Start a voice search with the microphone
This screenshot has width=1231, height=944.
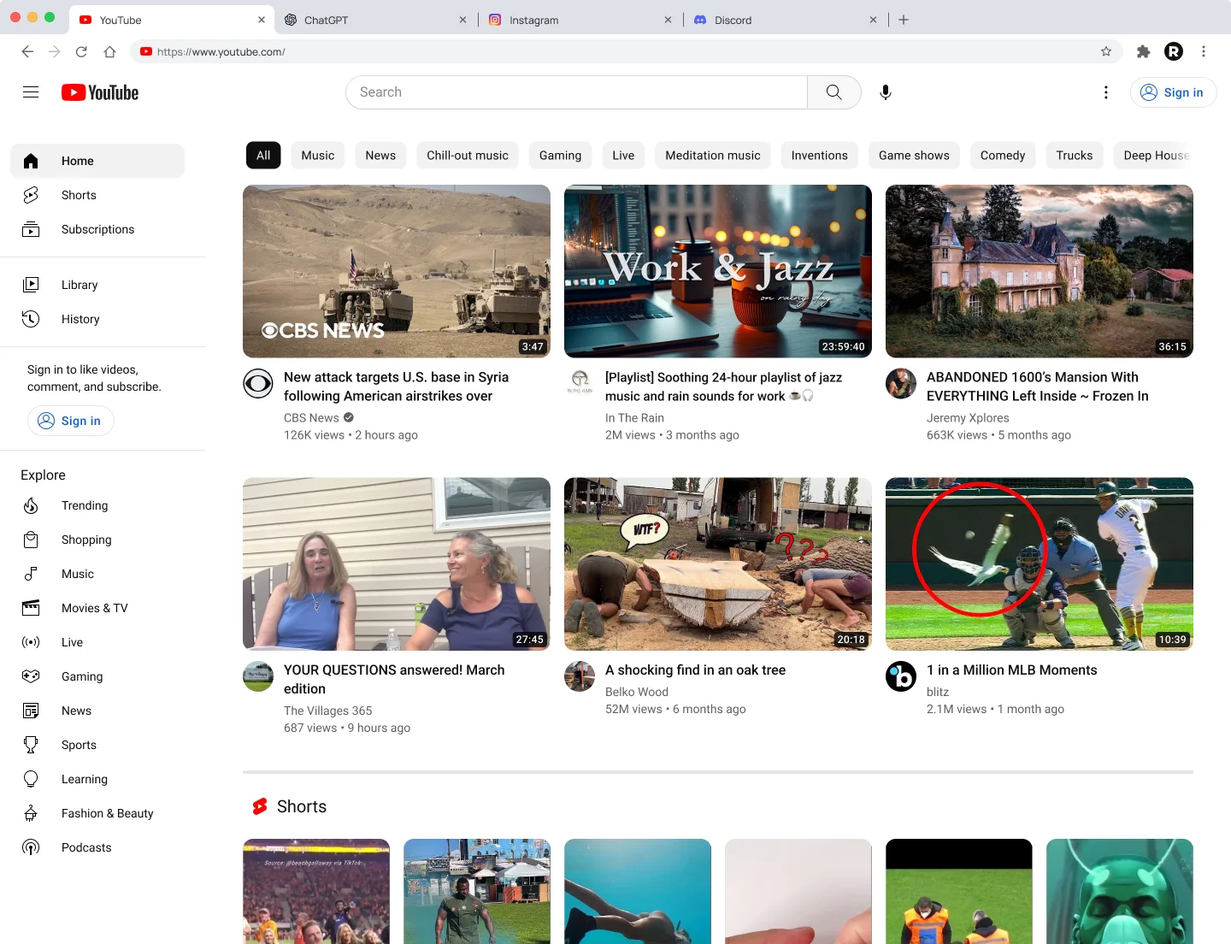tap(886, 91)
